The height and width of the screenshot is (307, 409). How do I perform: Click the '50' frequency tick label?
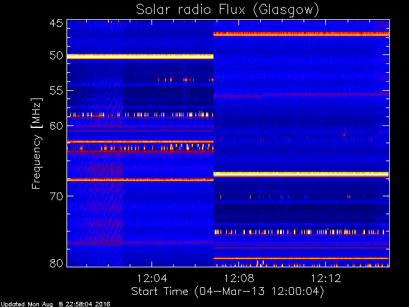[x=56, y=56]
